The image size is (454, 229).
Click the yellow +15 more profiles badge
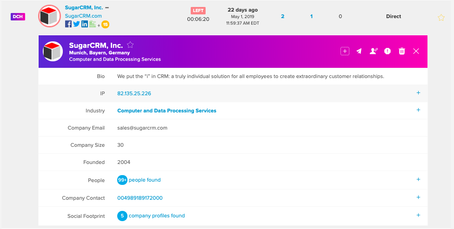[106, 25]
